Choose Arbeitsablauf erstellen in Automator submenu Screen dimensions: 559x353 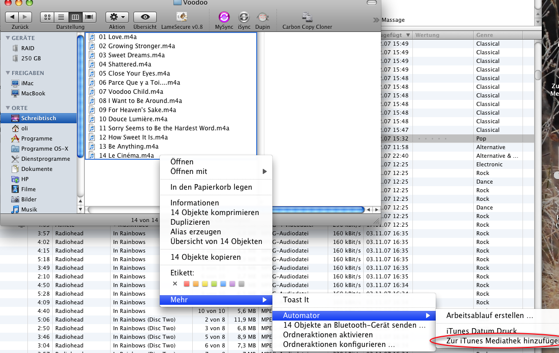pyautogui.click(x=497, y=315)
